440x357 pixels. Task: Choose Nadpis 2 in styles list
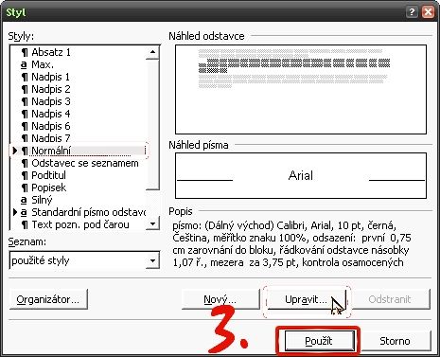point(79,89)
